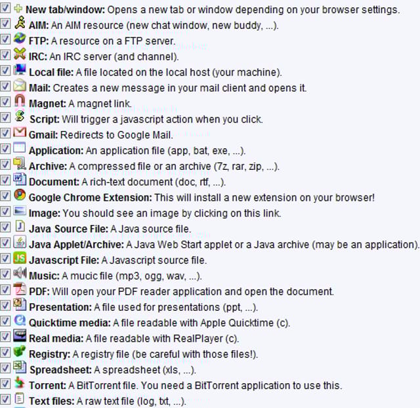Image resolution: width=420 pixels, height=408 pixels.
Task: Click the red Magnet icon
Action: 20,100
